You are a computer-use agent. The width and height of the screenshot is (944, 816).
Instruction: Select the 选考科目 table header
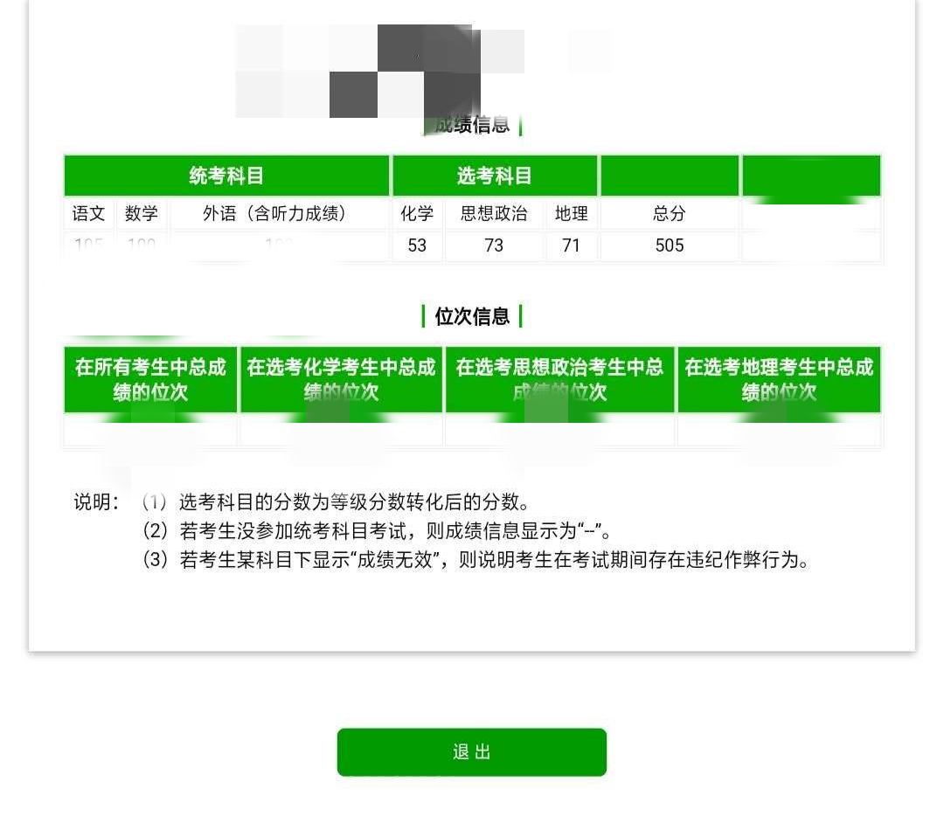coord(494,176)
